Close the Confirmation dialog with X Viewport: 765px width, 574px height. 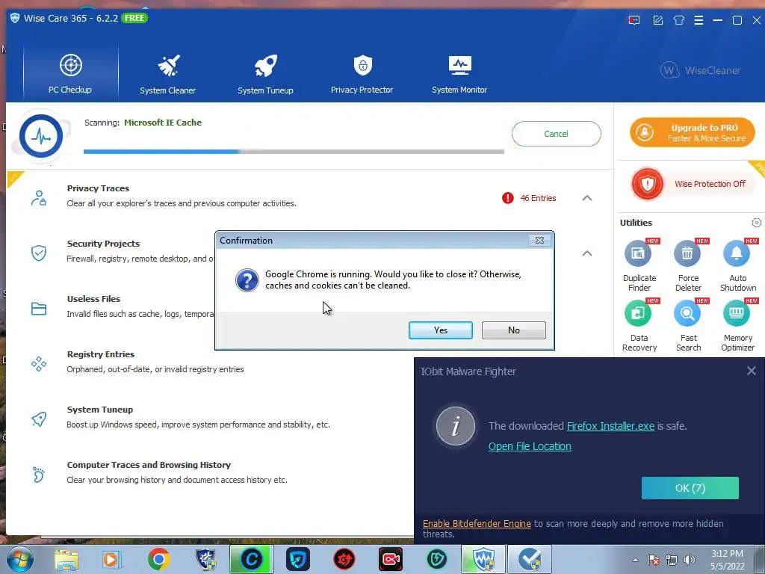[539, 240]
